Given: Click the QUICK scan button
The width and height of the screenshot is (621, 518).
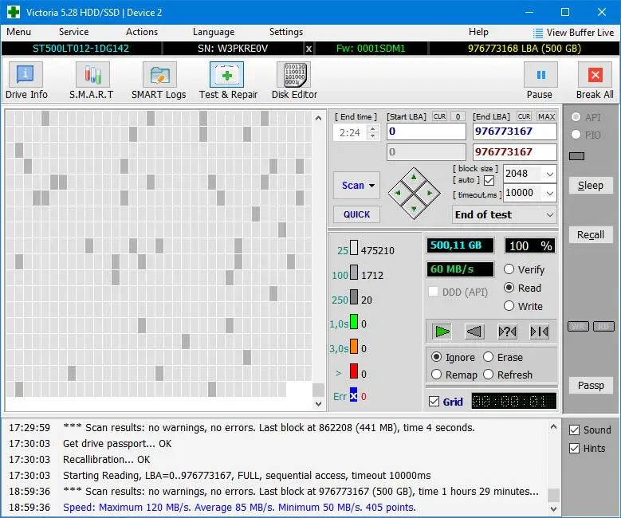Looking at the screenshot, I should [x=356, y=214].
